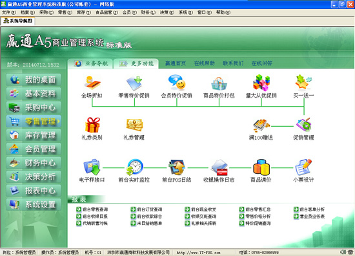Open the 前台收款综合 report
The image size is (355, 256).
click(147, 217)
